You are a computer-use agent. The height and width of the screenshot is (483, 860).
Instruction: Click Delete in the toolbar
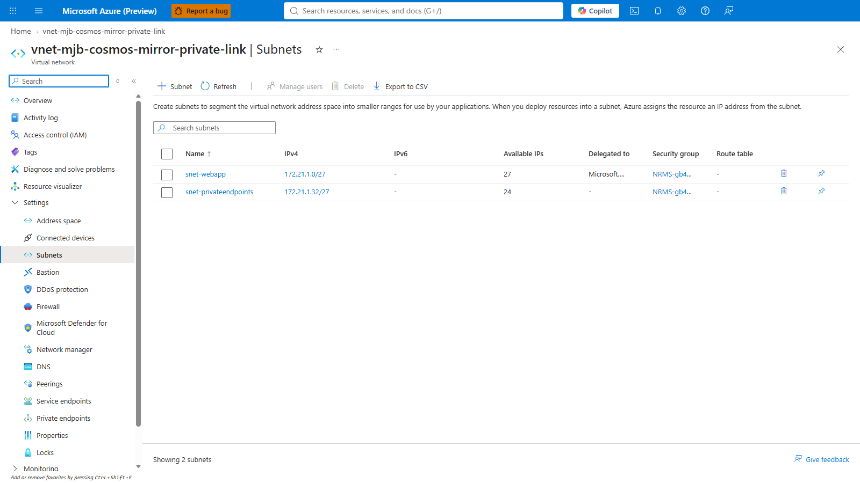click(348, 86)
